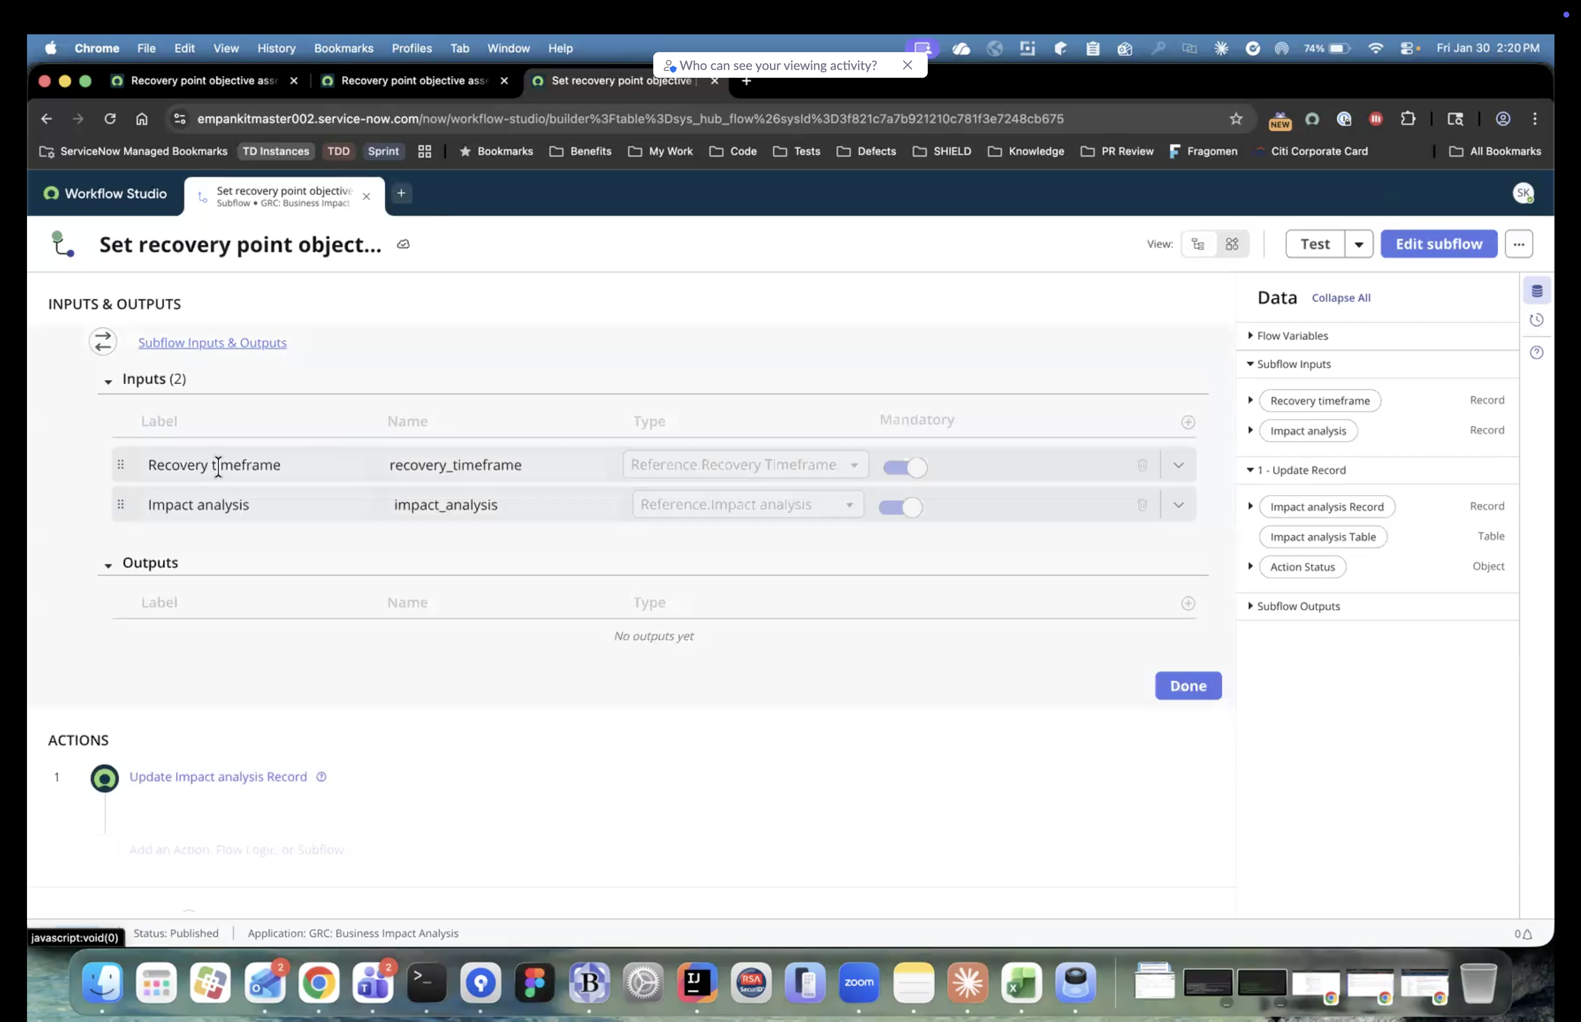Open the Data panel icon in right sidebar
Image resolution: width=1581 pixels, height=1022 pixels.
pyautogui.click(x=1537, y=290)
